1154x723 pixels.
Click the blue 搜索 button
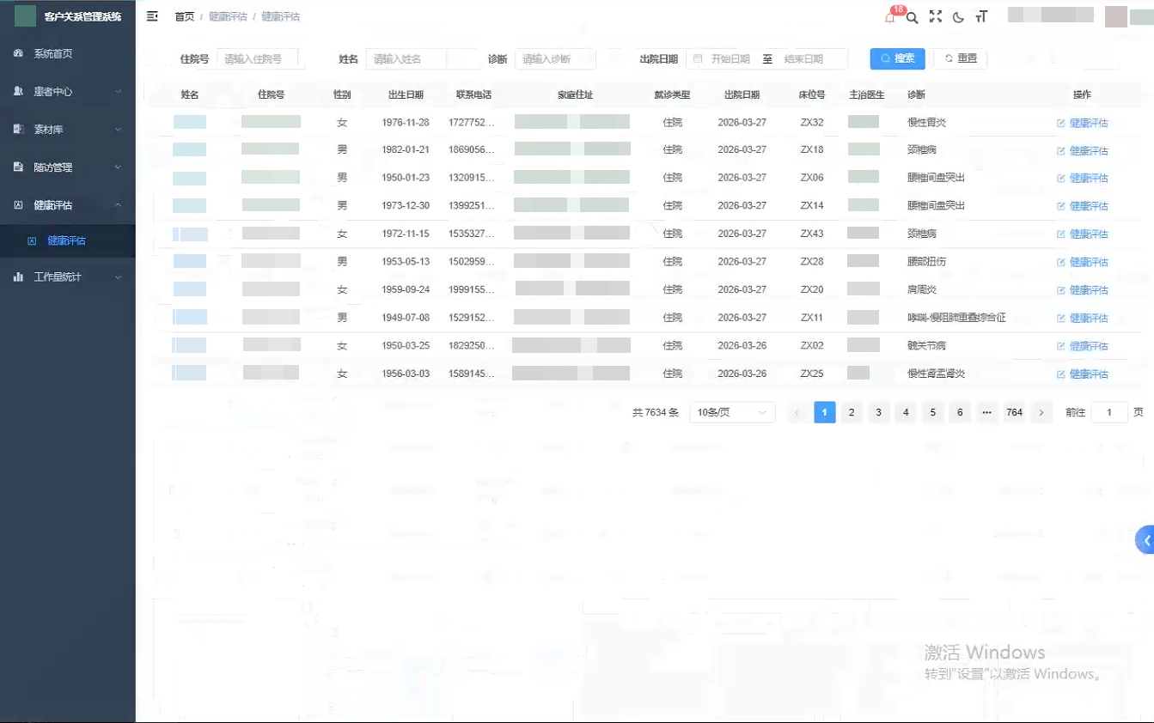[x=897, y=58]
